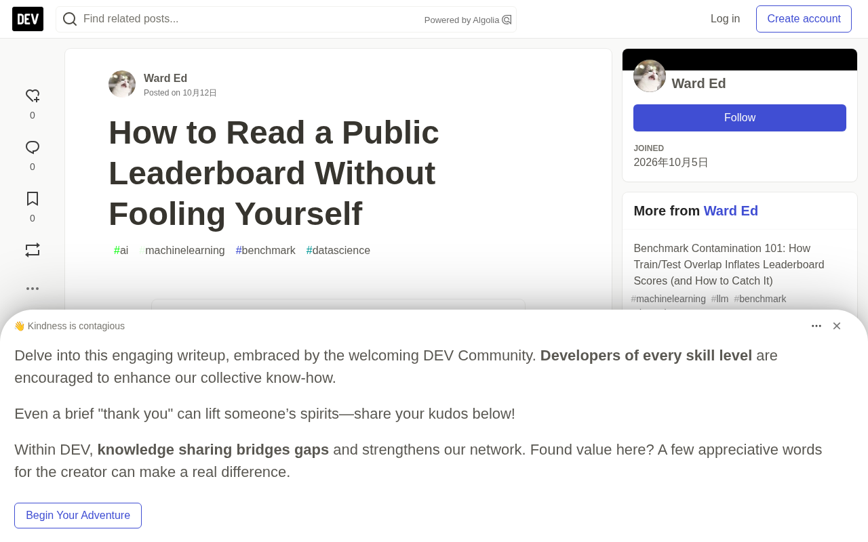Click the Begin Your Adventure button
868x542 pixels.
pos(78,516)
